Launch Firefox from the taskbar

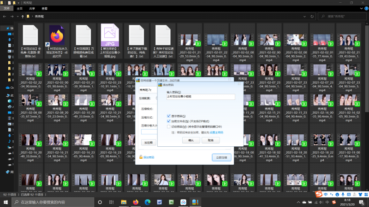136,202
